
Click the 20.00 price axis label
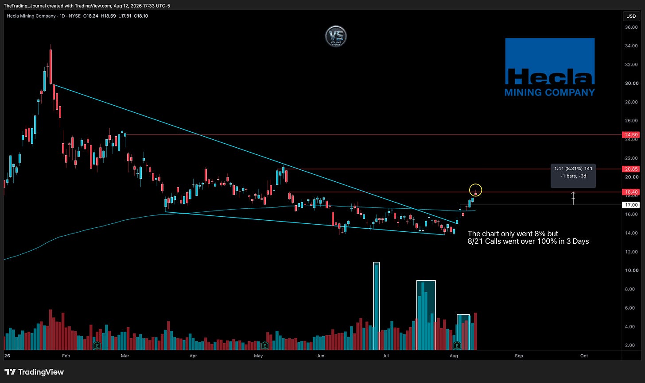pos(631,177)
